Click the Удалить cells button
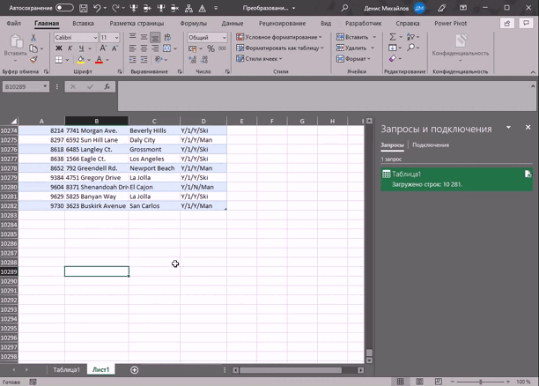Screen dimensions: 539x386 coord(351,48)
